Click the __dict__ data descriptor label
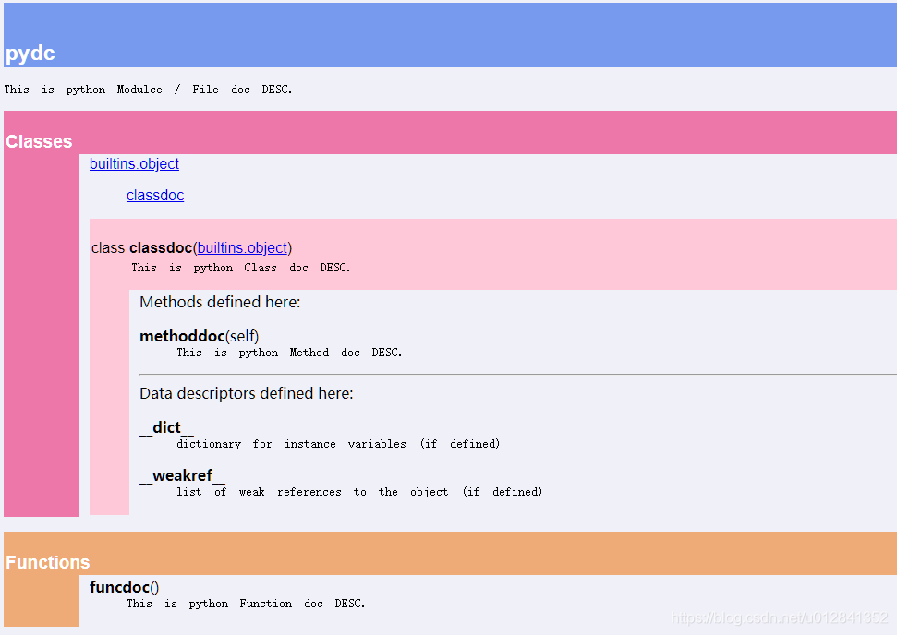Screen dimensions: 897x635 (165, 427)
